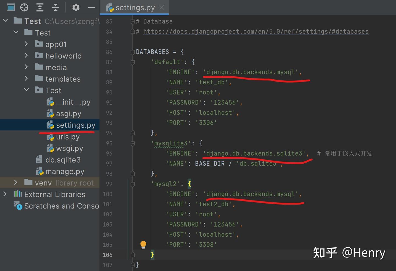This screenshot has width=396, height=271.
Task: Select manage.py file in project tree
Action: 65,171
